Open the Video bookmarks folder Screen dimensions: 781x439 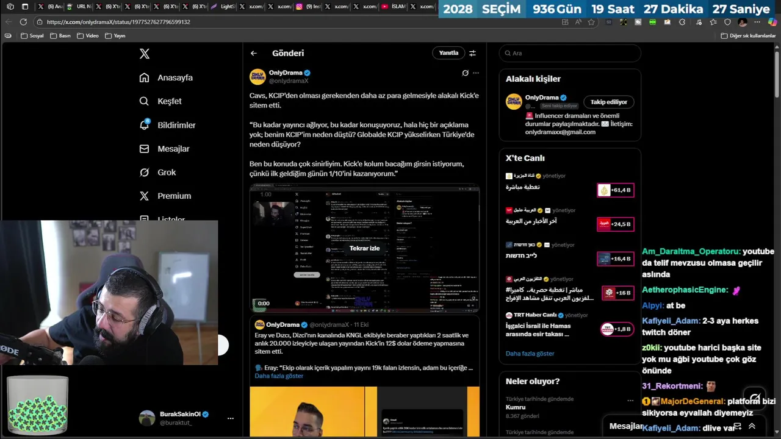pyautogui.click(x=88, y=36)
